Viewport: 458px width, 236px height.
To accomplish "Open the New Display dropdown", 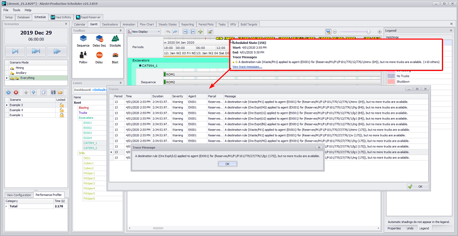I will (144, 32).
